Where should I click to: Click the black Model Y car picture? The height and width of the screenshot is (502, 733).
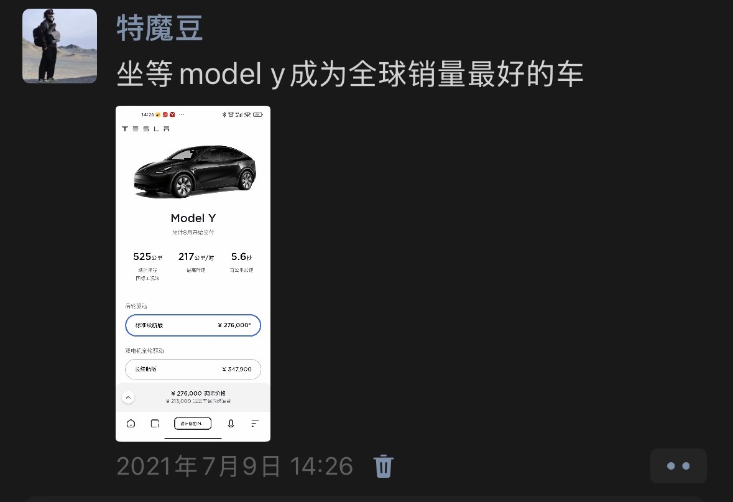(195, 172)
